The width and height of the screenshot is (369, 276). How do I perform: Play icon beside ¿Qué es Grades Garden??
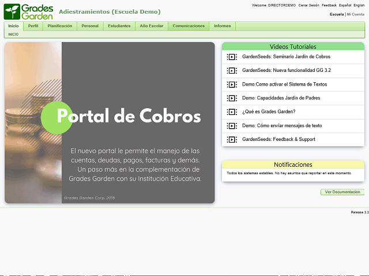[x=232, y=112]
